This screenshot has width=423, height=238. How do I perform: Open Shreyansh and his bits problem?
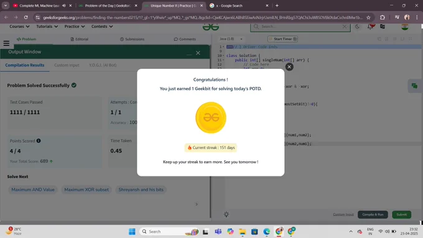[x=141, y=190]
